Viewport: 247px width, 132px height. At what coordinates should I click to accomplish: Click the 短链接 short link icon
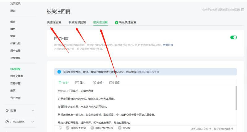pyautogui.click(x=119, y=128)
